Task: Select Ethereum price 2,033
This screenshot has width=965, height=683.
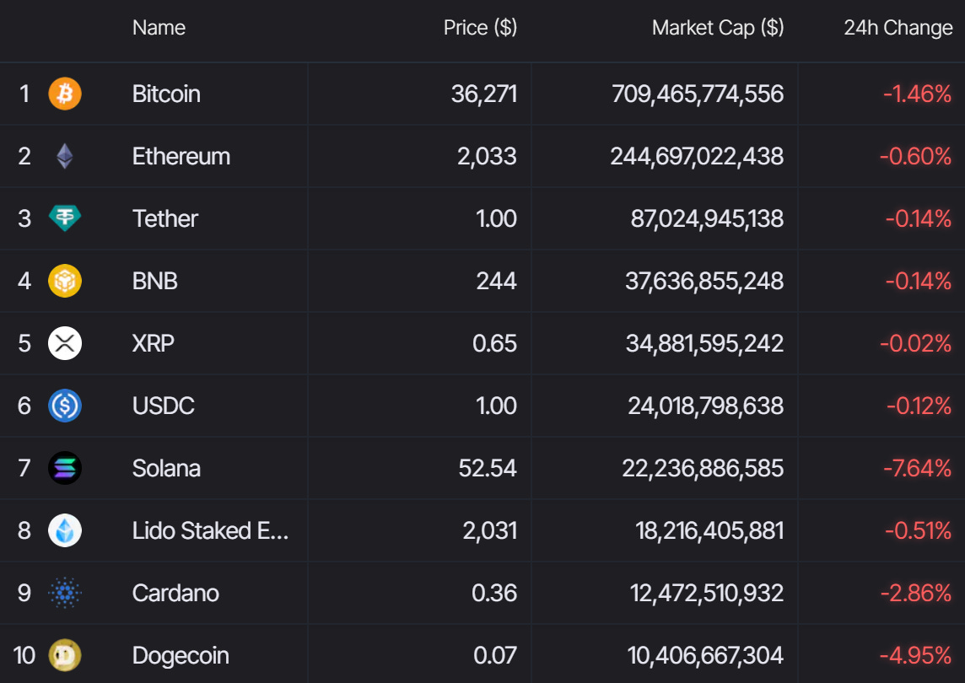Action: click(487, 156)
